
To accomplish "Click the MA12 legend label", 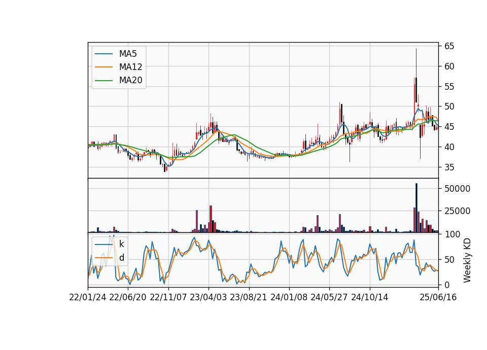I will coord(131,67).
